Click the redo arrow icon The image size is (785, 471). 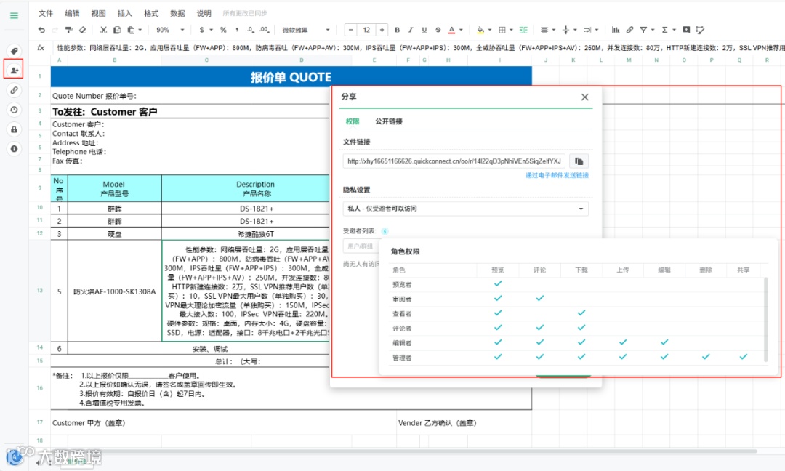click(x=55, y=30)
